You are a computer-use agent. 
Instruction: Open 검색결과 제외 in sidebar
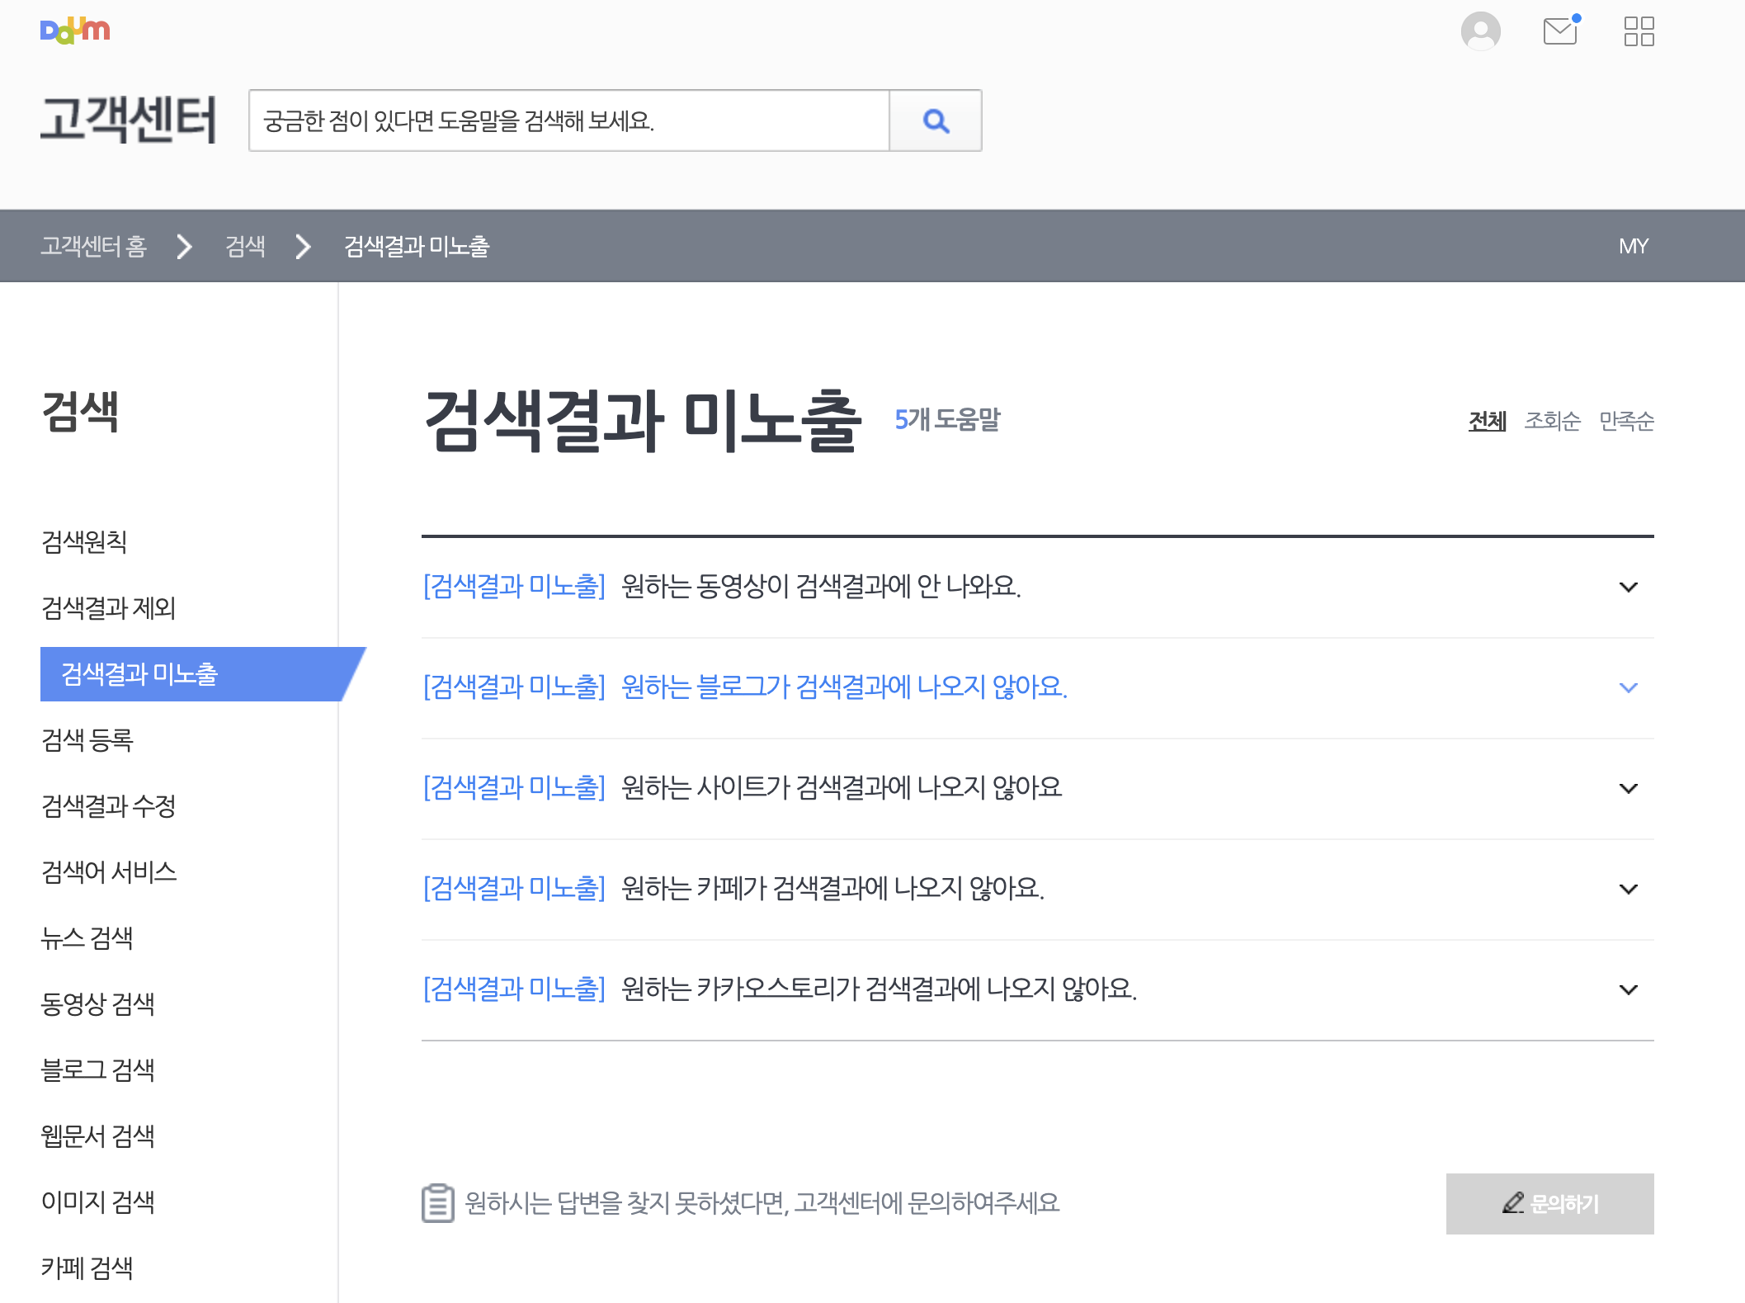tap(109, 608)
